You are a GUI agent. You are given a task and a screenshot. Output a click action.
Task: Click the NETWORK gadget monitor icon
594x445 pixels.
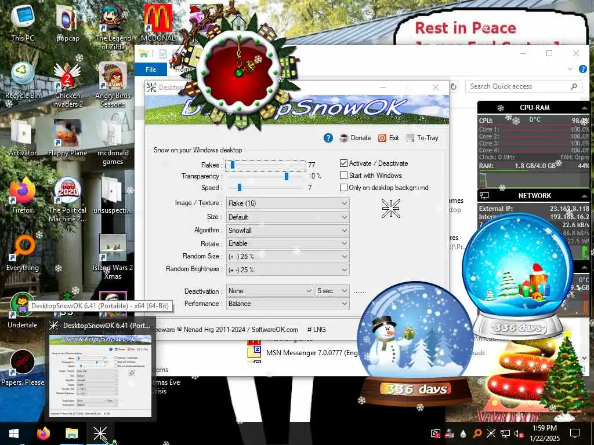point(484,196)
